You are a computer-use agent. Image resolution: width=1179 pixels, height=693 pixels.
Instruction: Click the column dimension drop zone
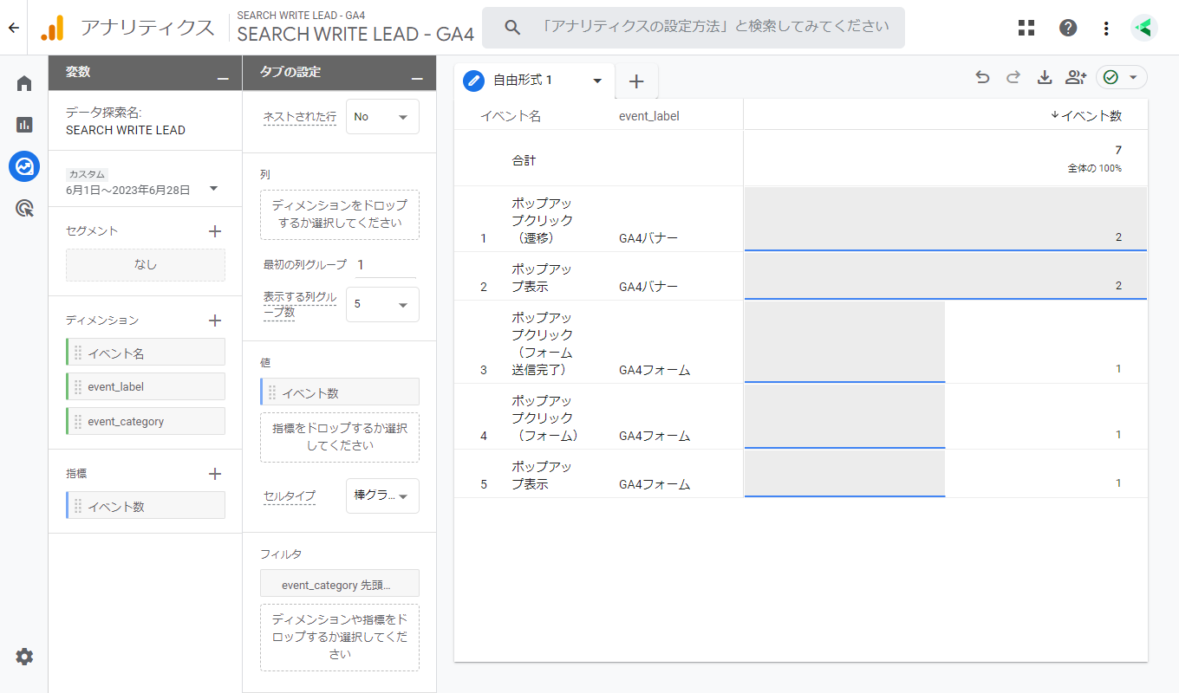click(x=340, y=215)
